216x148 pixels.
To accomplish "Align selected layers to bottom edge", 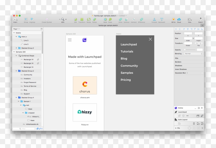I will tap(202, 29).
